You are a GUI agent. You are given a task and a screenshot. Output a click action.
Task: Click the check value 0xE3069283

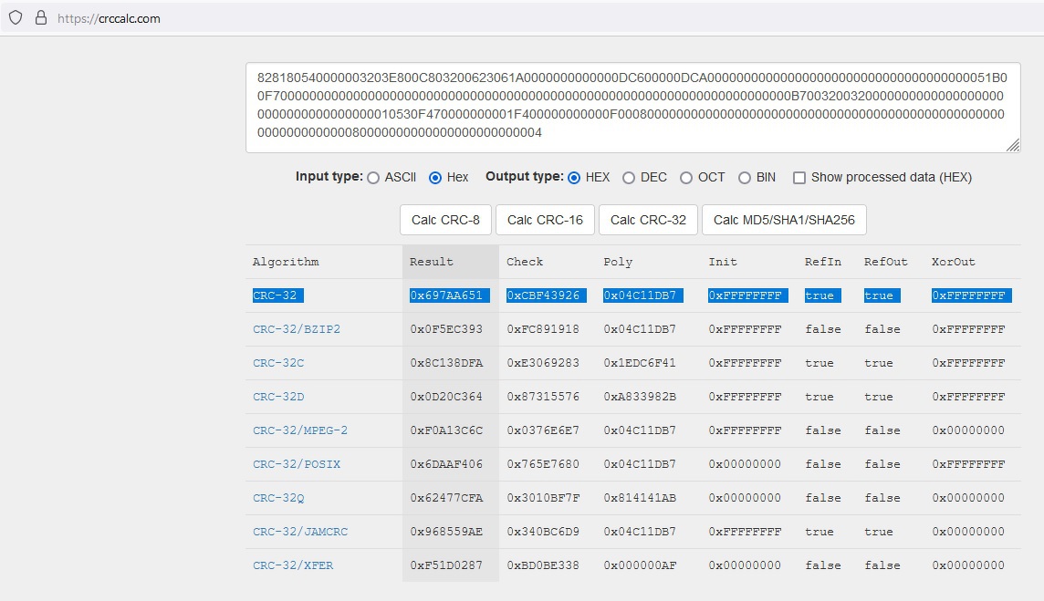543,363
